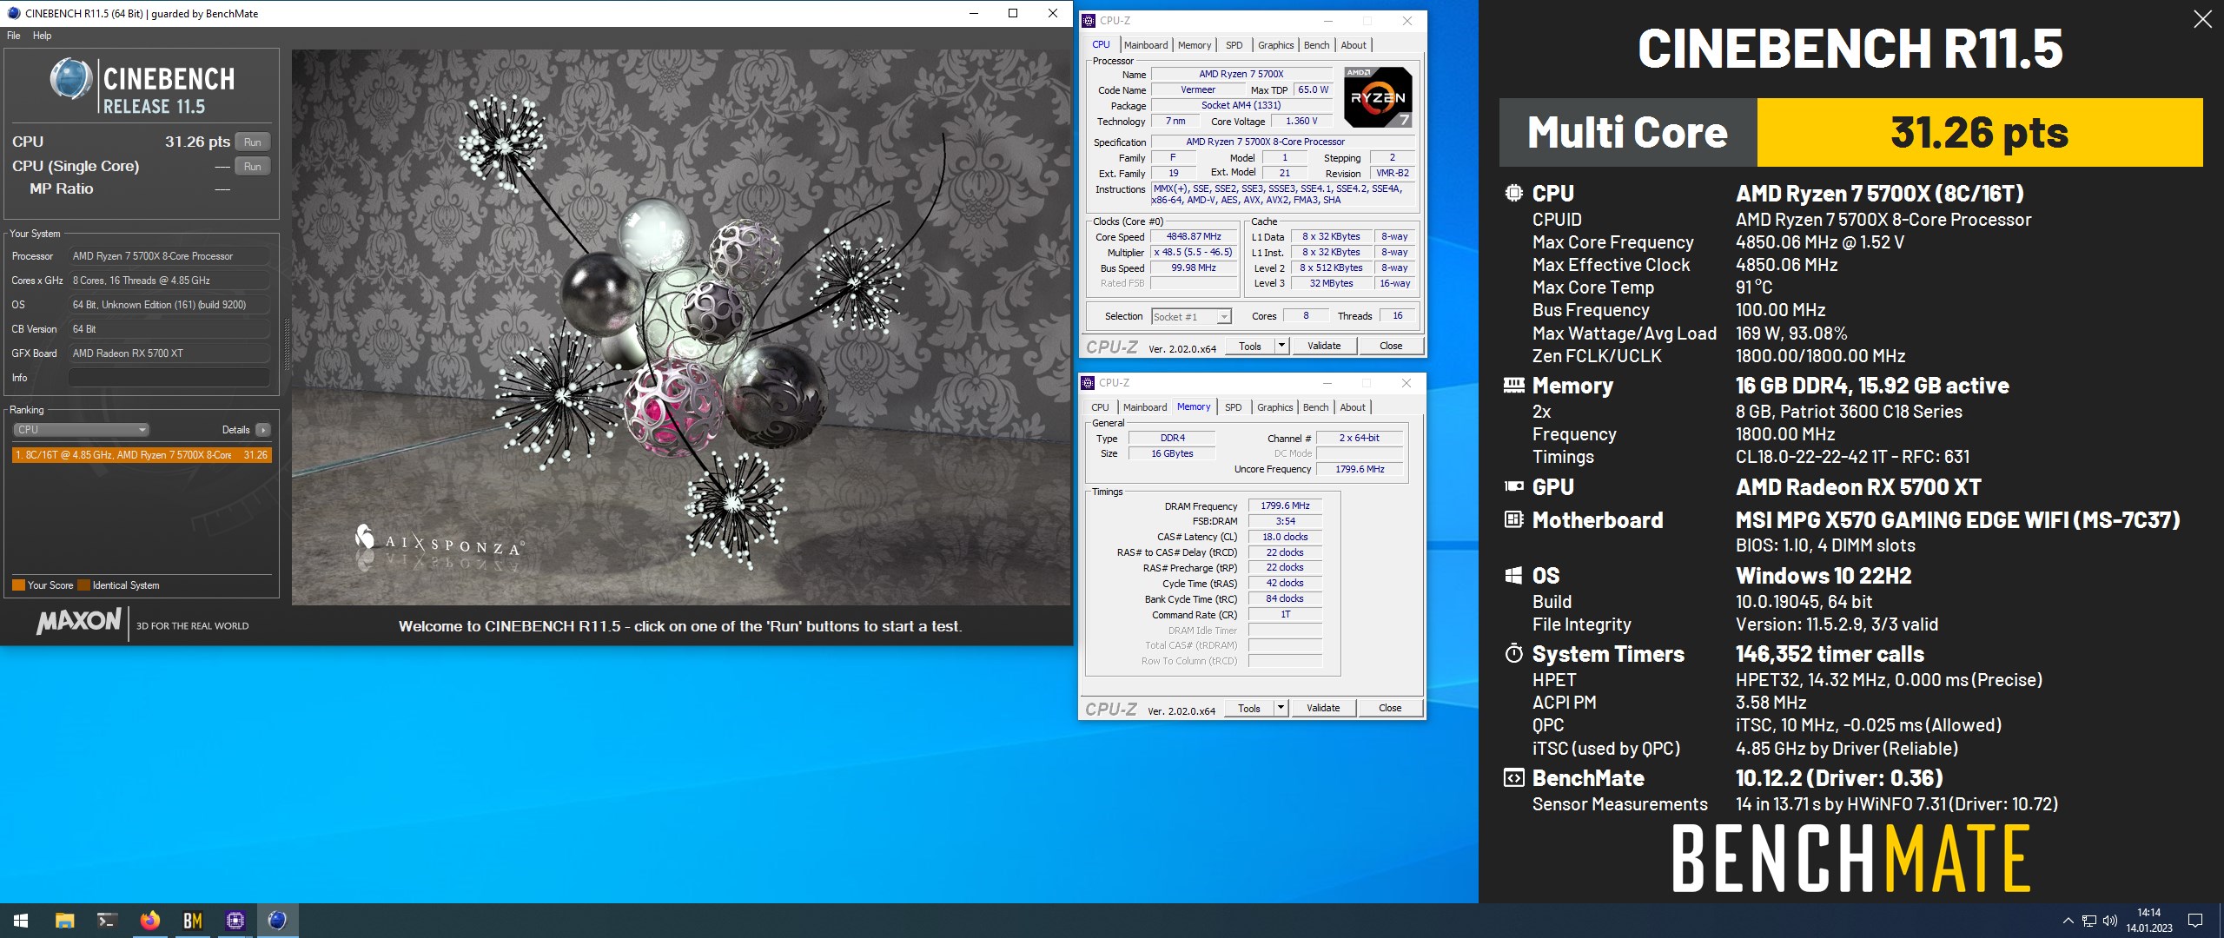
Task: Open the File menu in Cinebench
Action: click(x=13, y=36)
